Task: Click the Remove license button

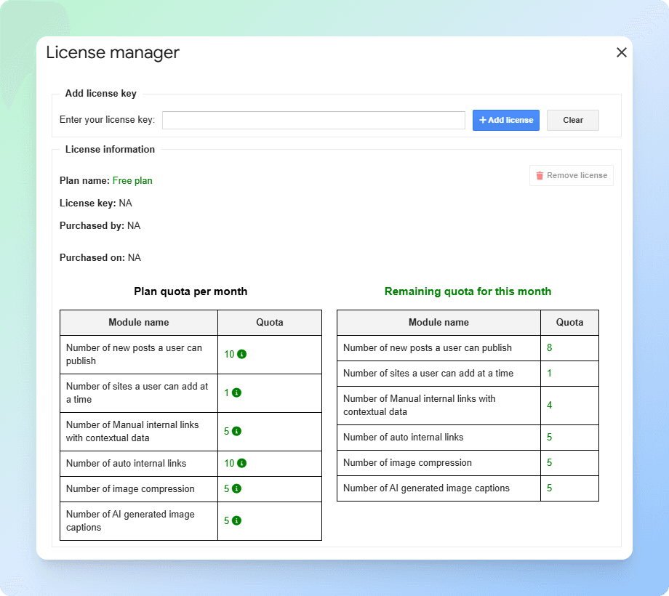Action: pyautogui.click(x=572, y=175)
